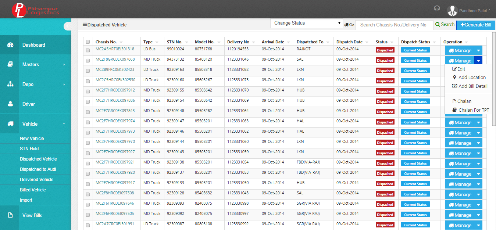Select the checkbox for row MC2B9FRC0EK302423
The height and width of the screenshot is (230, 496).
click(x=88, y=71)
